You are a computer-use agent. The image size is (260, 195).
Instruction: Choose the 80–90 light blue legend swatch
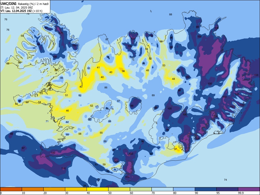(184, 189)
